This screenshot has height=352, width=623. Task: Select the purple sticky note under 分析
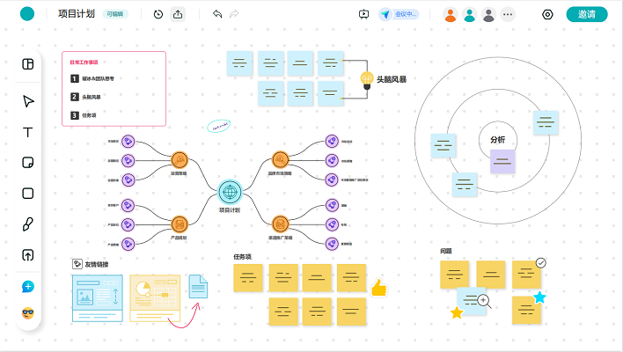(x=502, y=162)
